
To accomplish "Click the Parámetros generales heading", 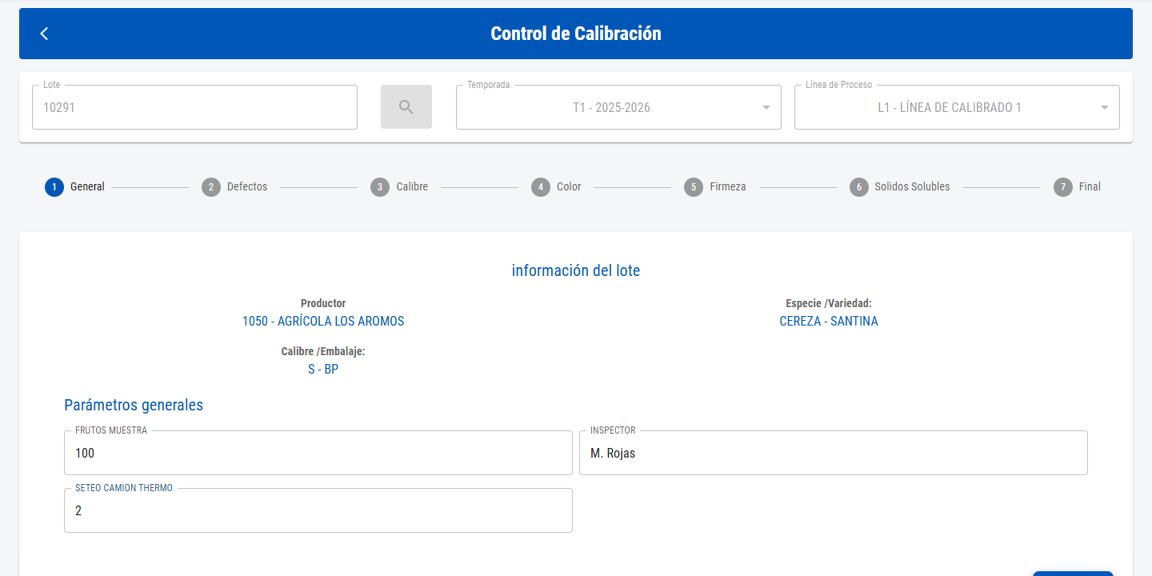I will tap(134, 405).
